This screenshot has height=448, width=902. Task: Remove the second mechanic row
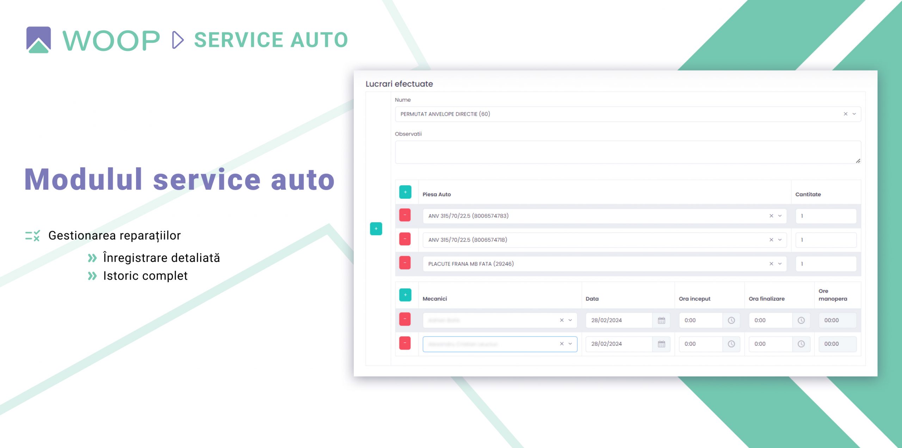pyautogui.click(x=405, y=343)
